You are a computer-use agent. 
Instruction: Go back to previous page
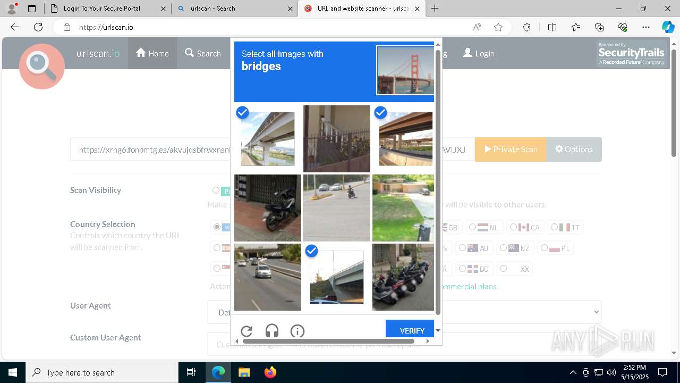[x=15, y=27]
